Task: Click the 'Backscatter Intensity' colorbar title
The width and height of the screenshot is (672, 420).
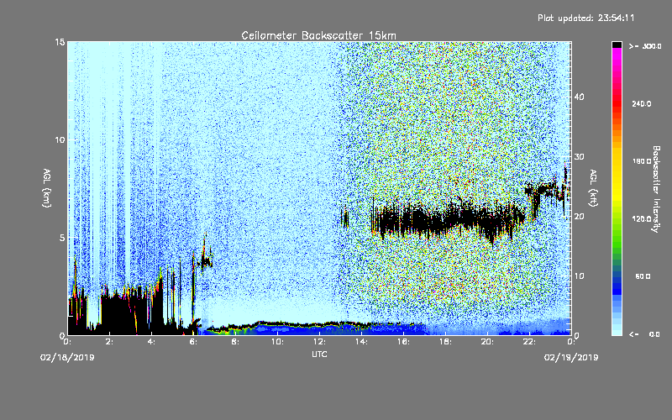Action: tap(656, 189)
